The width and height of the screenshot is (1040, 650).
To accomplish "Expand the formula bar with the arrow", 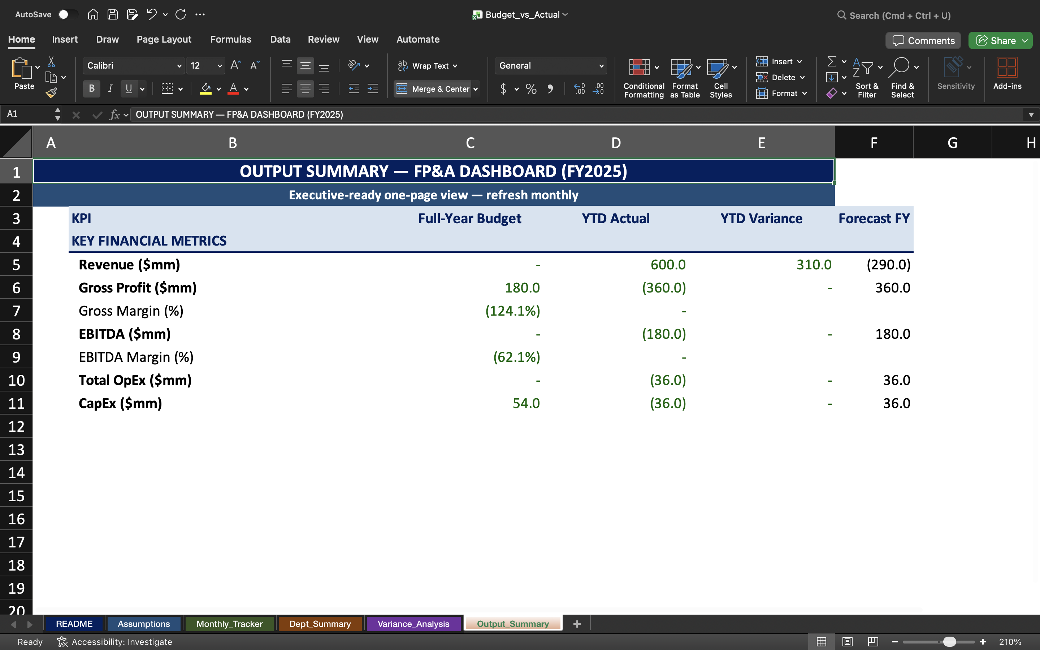I will click(1031, 114).
